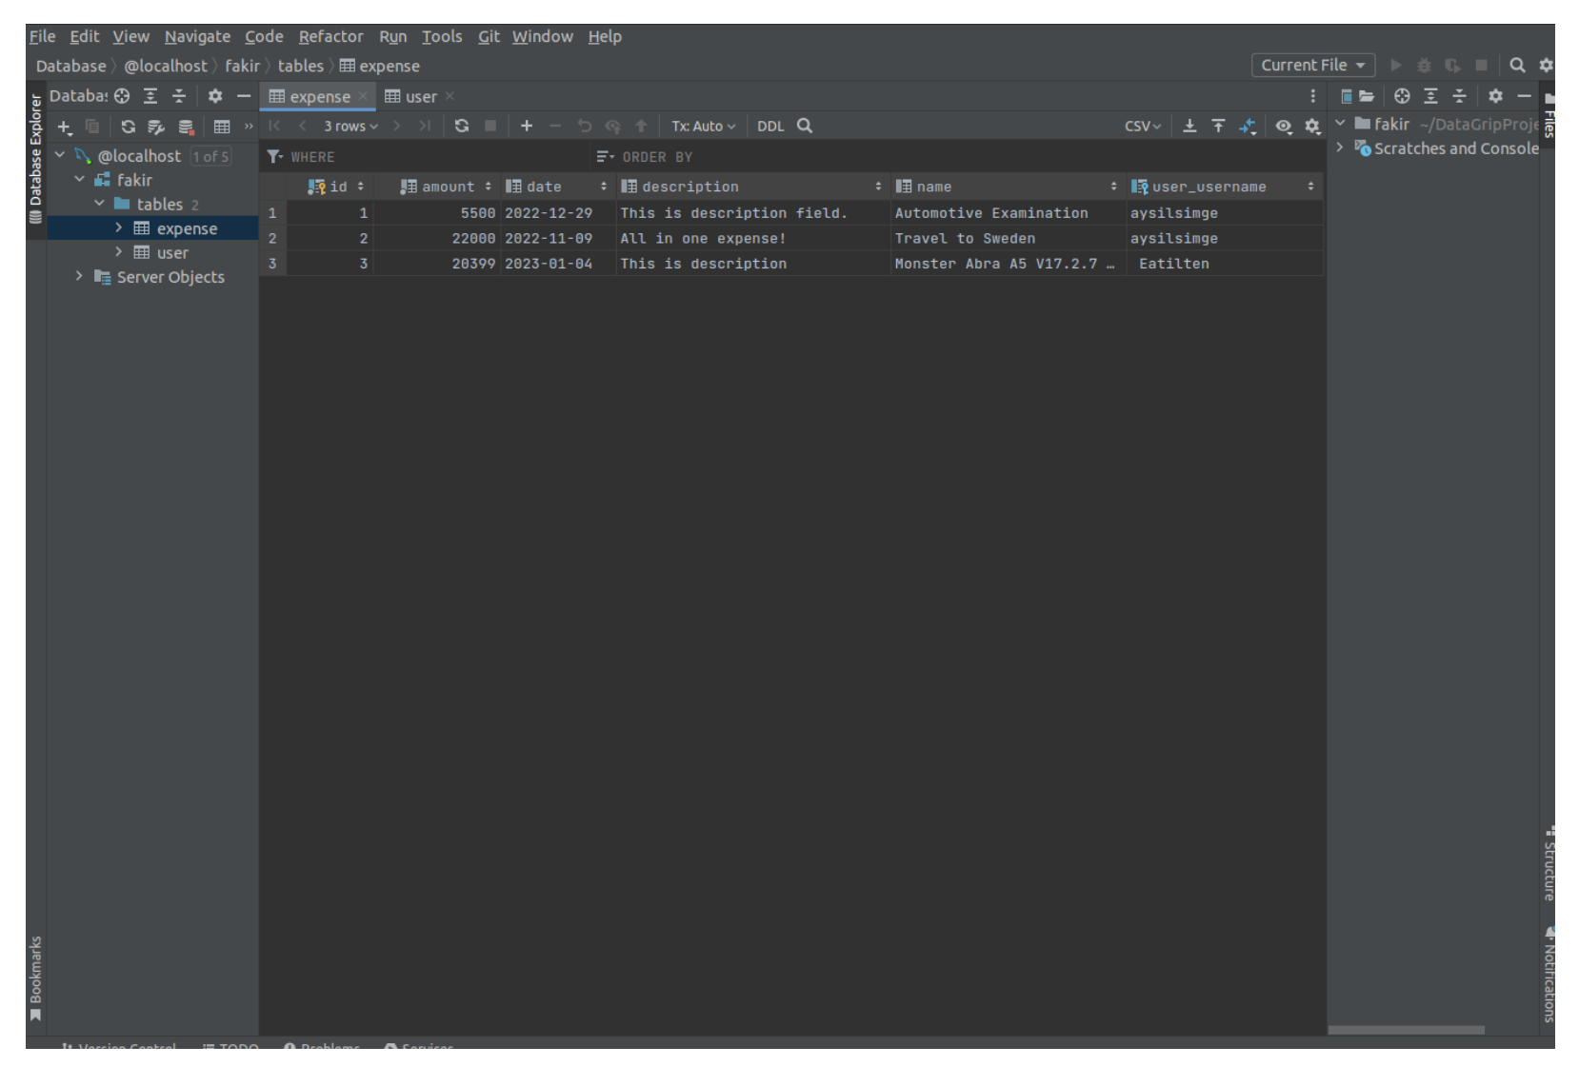The width and height of the screenshot is (1579, 1066).
Task: Open the Navigate menu
Action: point(197,36)
